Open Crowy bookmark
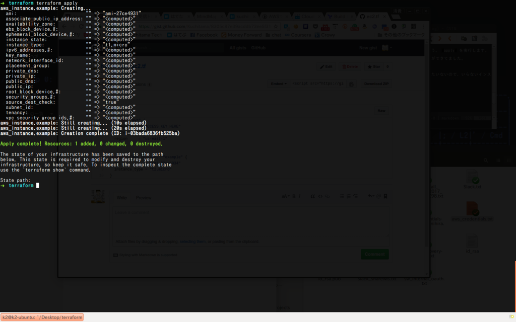Image resolution: width=516 pixels, height=322 pixels. (x=325, y=35)
